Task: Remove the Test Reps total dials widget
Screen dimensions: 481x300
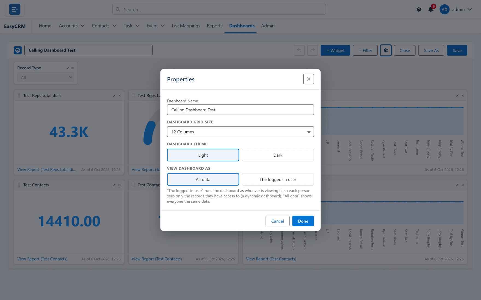Action: [x=120, y=96]
